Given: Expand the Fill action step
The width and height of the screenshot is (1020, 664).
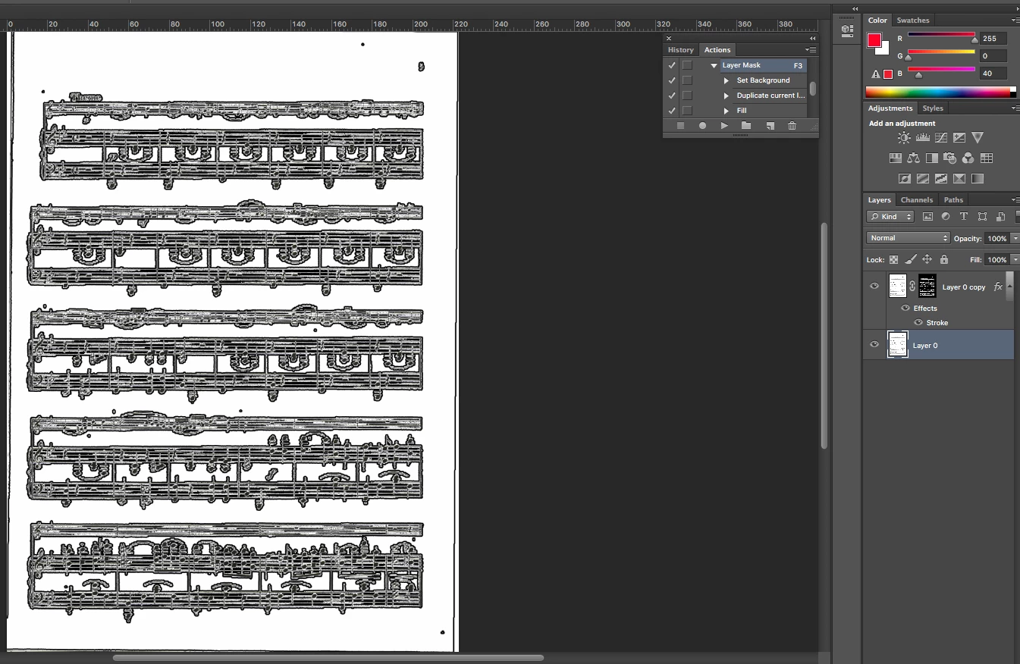Looking at the screenshot, I should point(727,111).
